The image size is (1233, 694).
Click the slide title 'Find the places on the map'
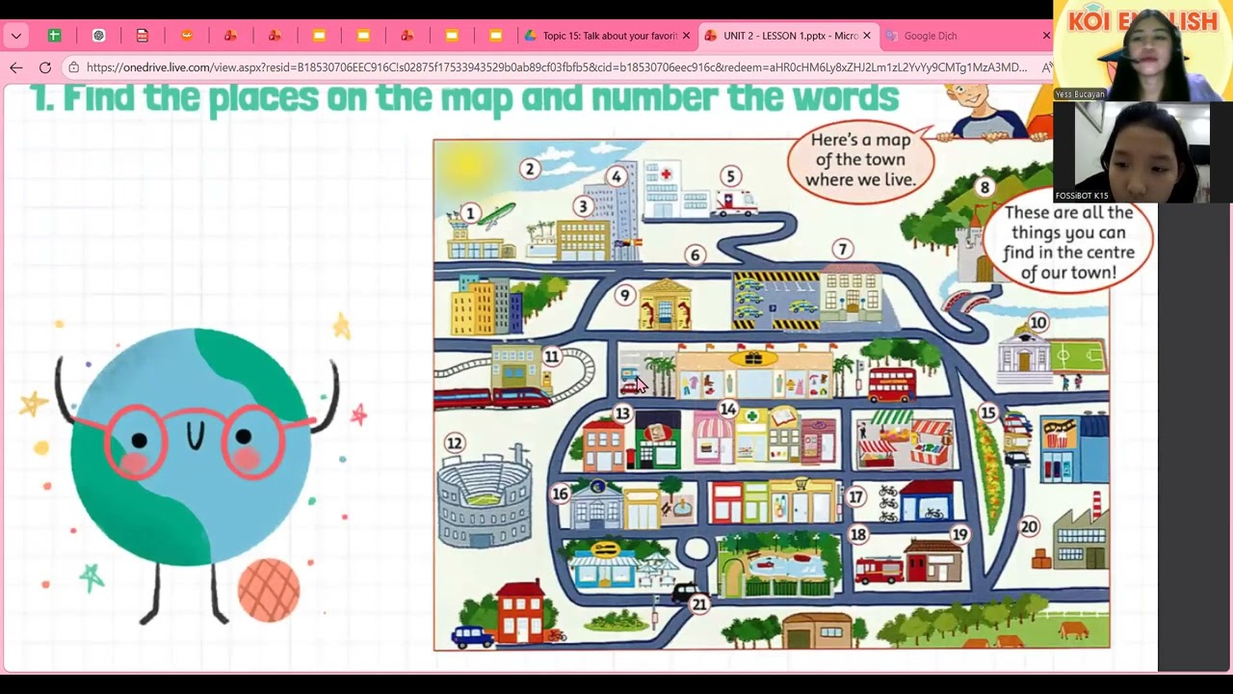point(465,97)
